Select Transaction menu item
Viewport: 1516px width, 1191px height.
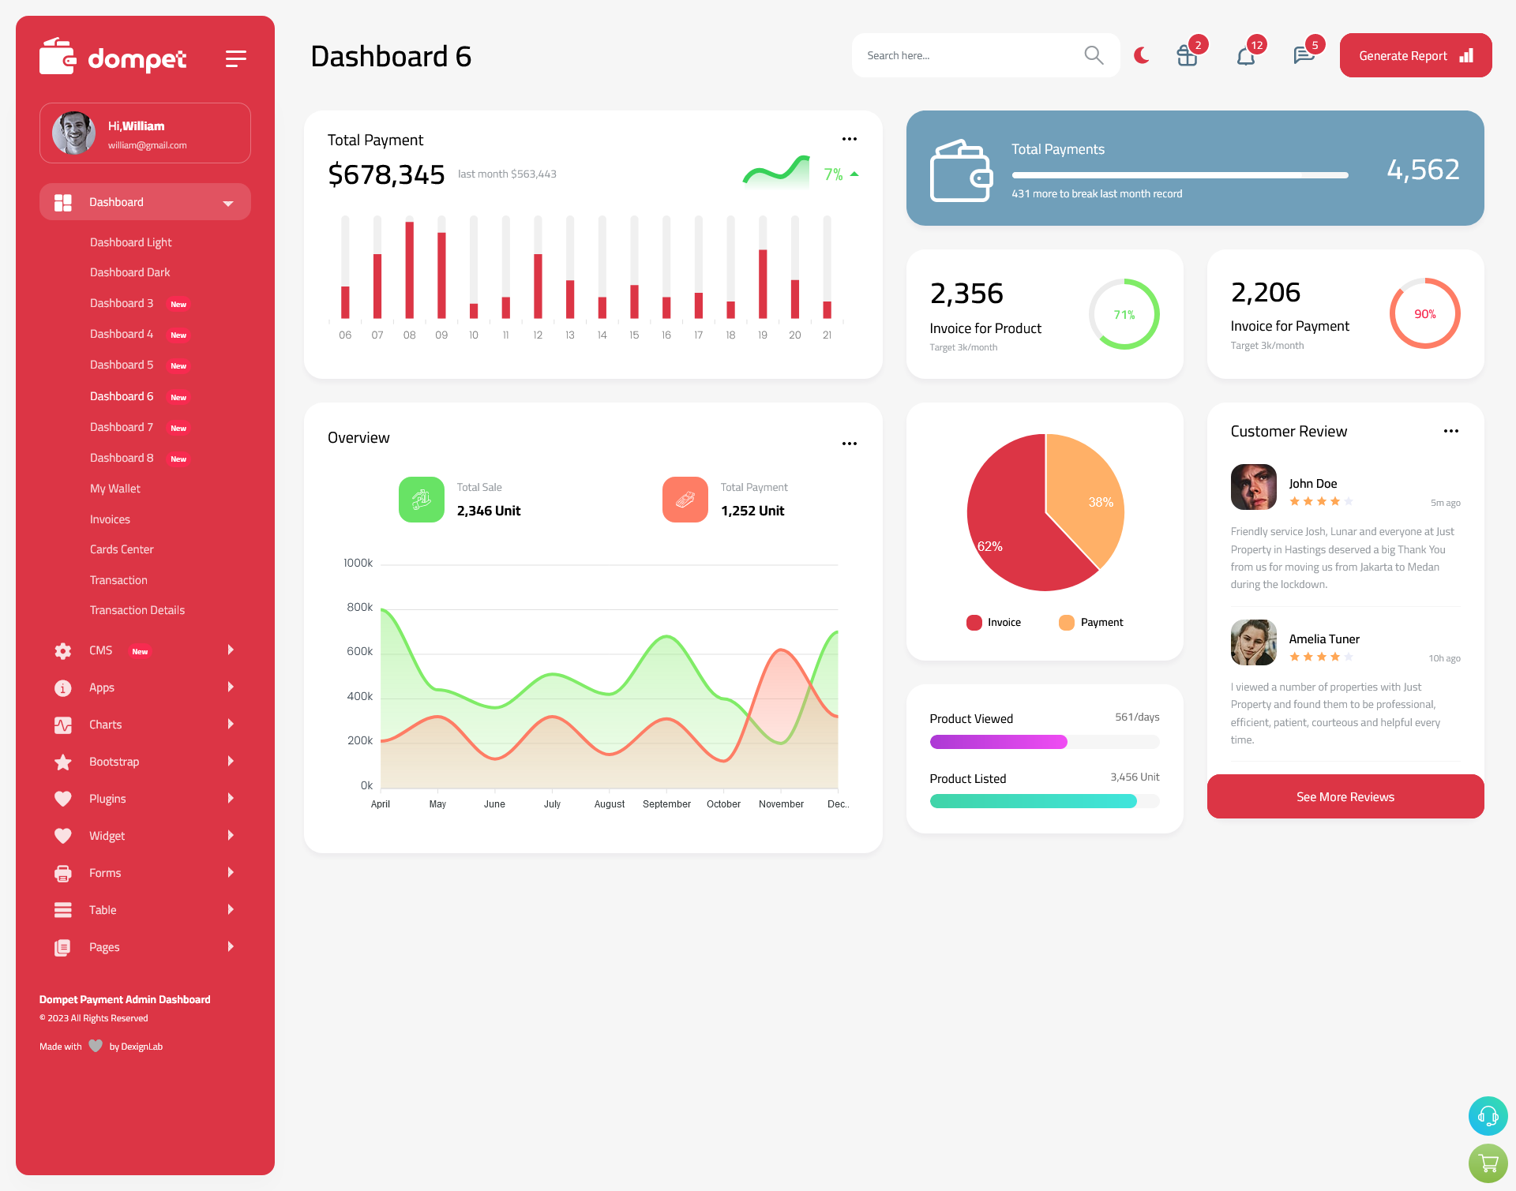[x=119, y=579]
